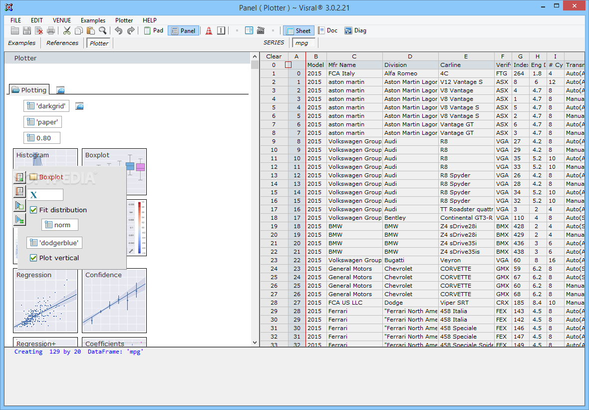Select the References tab
Viewport: 589px width, 410px height.
[62, 43]
